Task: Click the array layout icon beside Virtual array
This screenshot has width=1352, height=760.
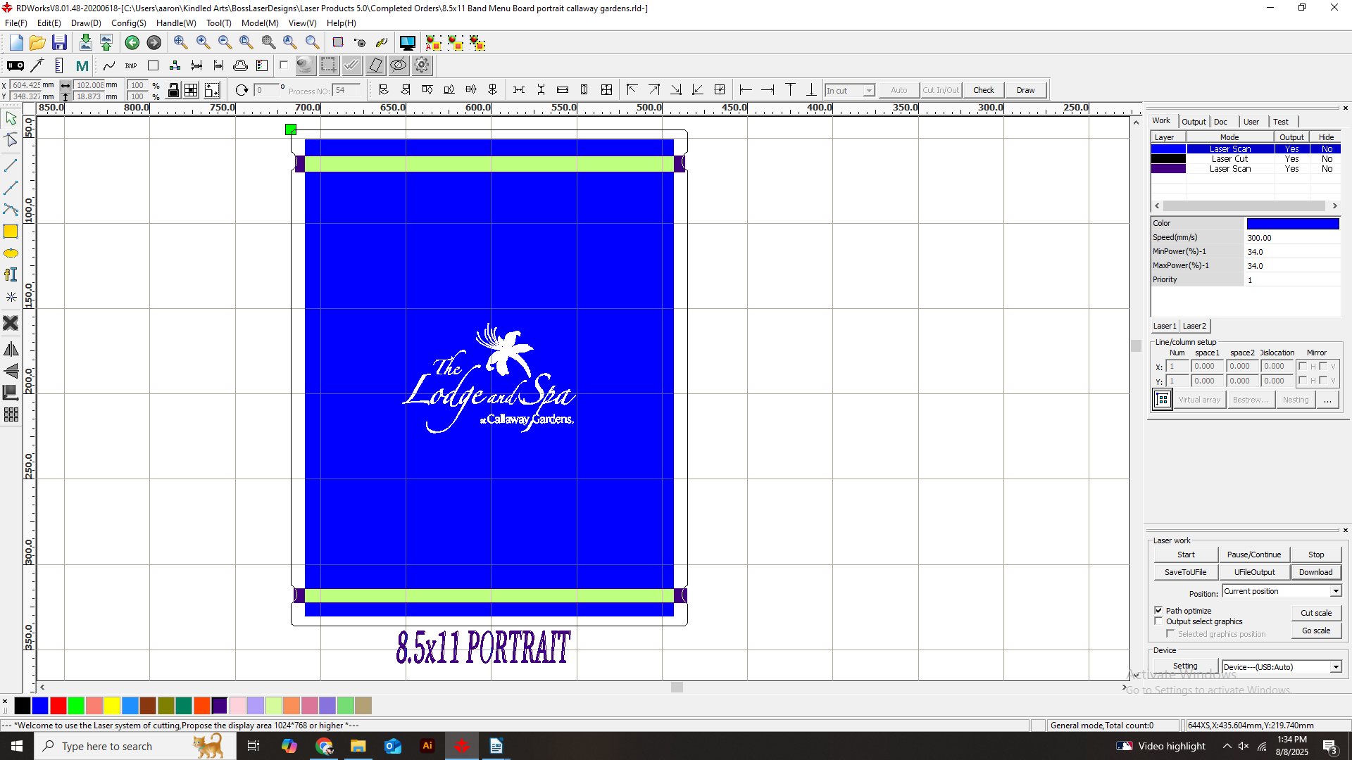Action: click(1163, 400)
